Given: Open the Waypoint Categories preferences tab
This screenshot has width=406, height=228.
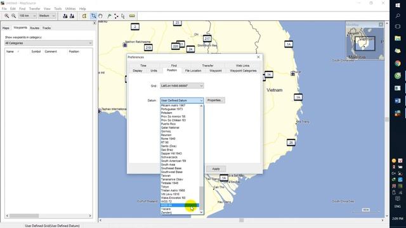Looking at the screenshot, I should coord(243,70).
